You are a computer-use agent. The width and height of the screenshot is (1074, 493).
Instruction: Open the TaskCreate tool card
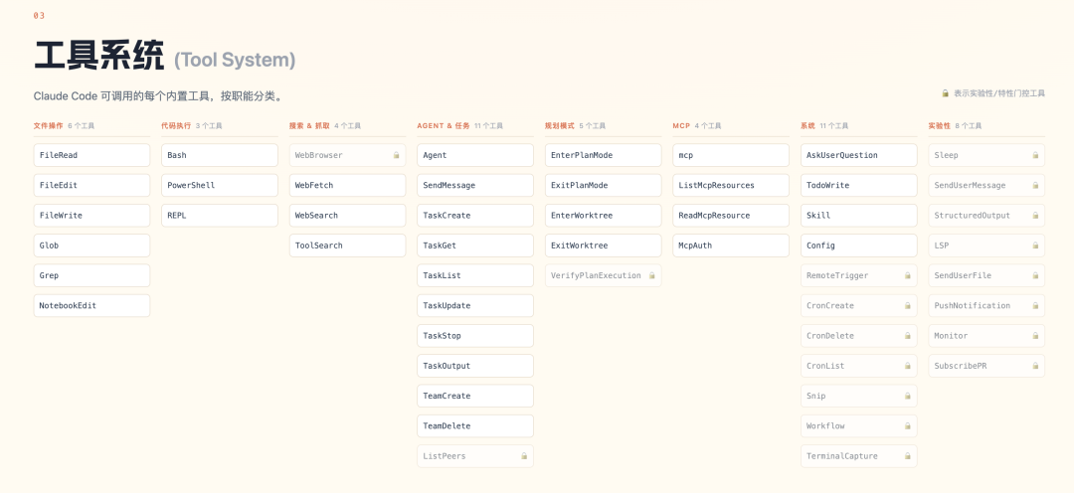click(x=474, y=216)
